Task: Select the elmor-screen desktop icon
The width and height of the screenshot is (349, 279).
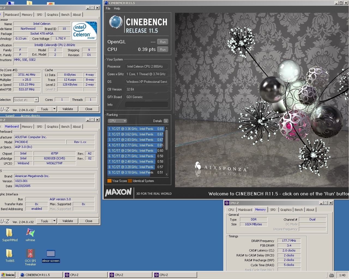Action: [x=51, y=256]
